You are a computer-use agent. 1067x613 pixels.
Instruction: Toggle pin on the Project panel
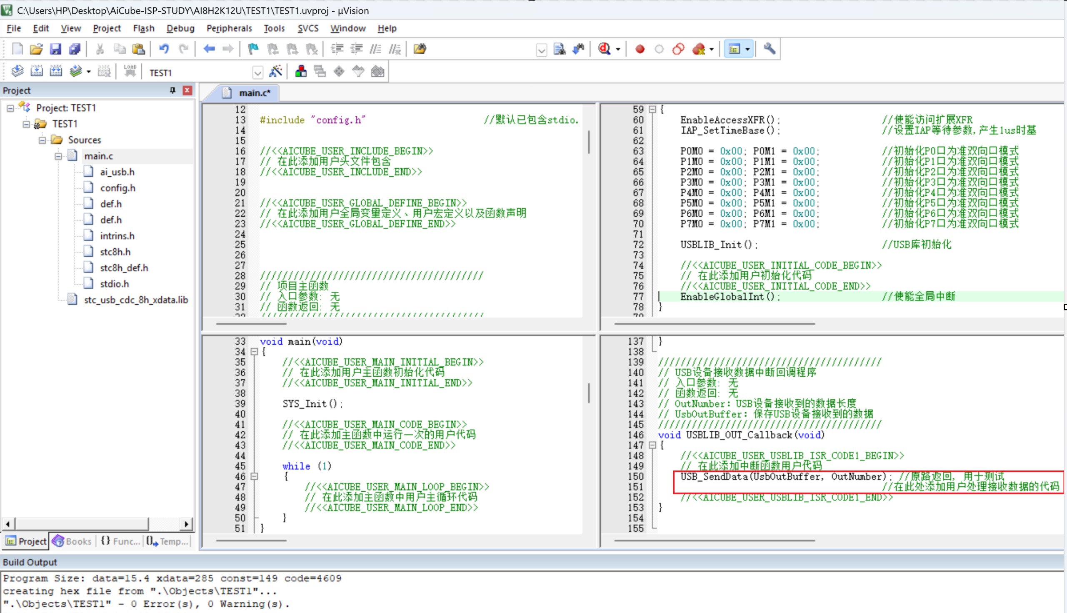click(x=172, y=90)
